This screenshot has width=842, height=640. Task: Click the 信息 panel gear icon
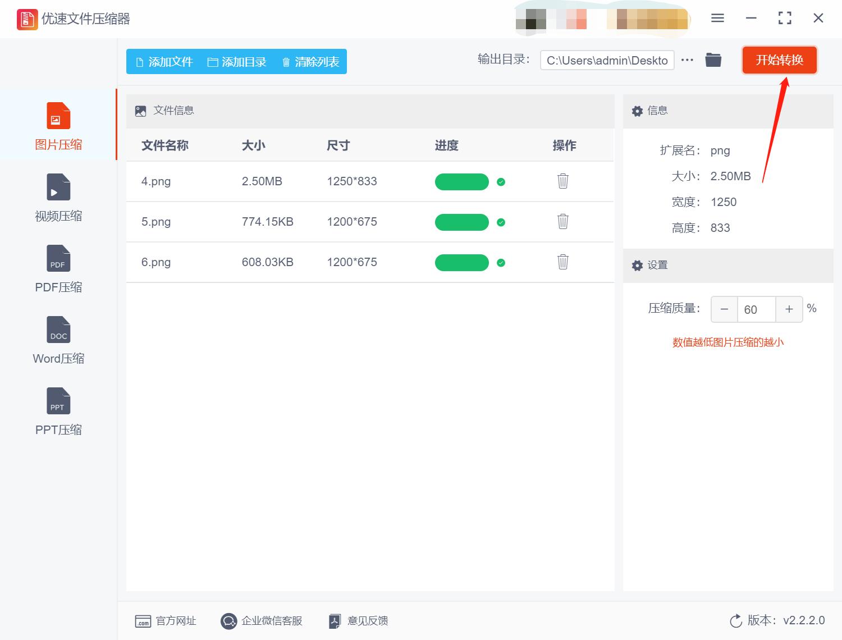(x=637, y=111)
